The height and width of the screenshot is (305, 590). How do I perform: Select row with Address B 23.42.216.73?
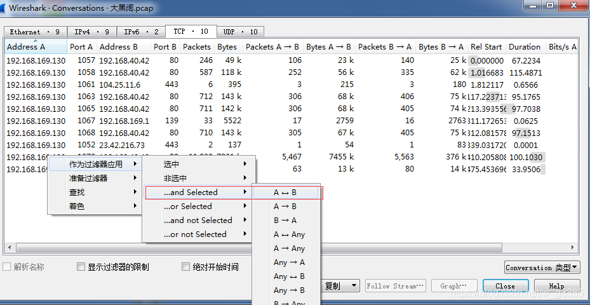[x=292, y=145]
